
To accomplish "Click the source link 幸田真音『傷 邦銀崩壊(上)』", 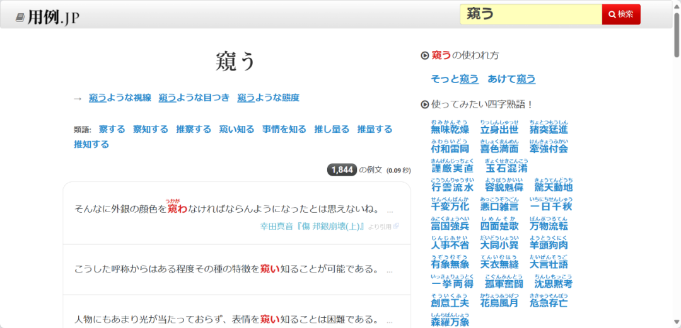I will pyautogui.click(x=312, y=227).
